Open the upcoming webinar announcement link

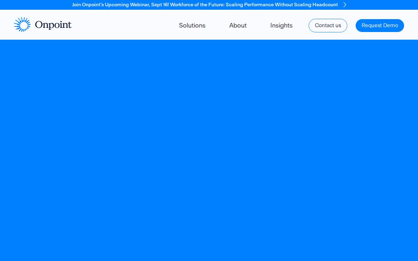[x=205, y=5]
